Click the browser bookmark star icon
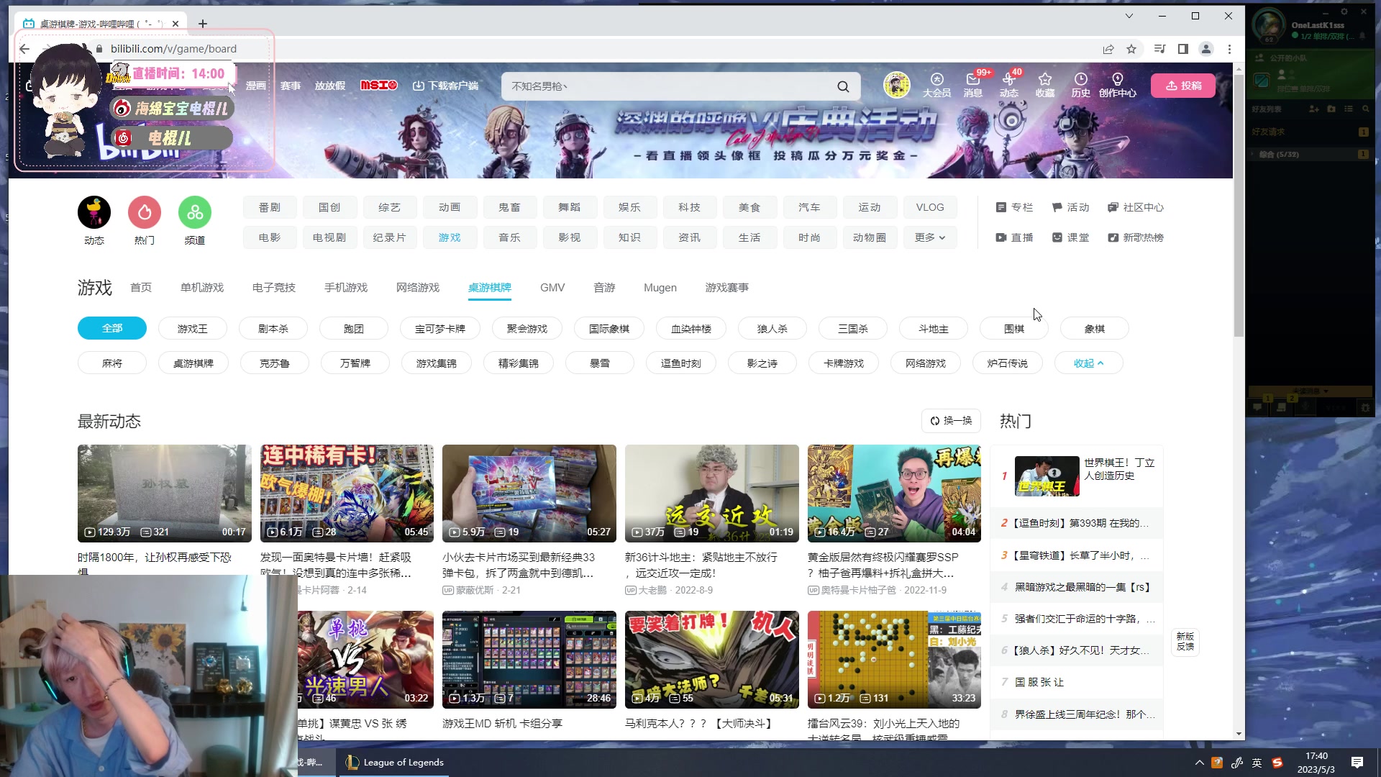This screenshot has width=1381, height=777. 1131,49
